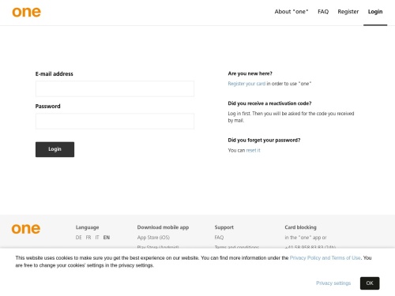Click the "reset it" password link
Image resolution: width=395 pixels, height=296 pixels.
(253, 150)
